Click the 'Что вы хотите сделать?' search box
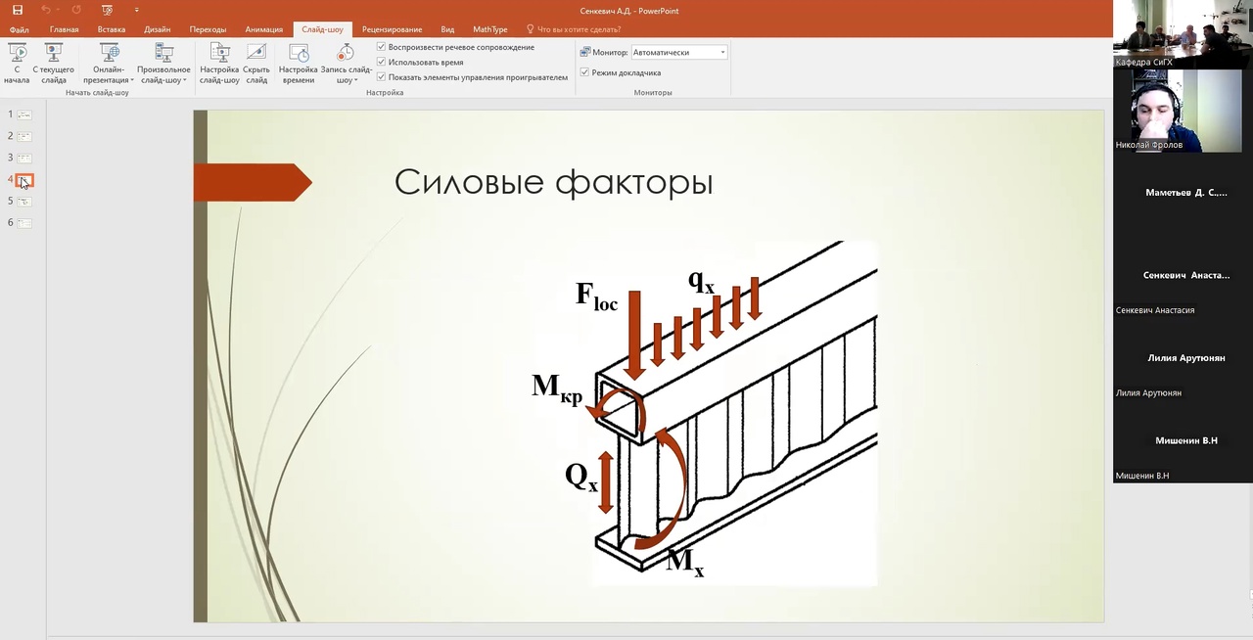This screenshot has height=640, width=1253. (574, 29)
